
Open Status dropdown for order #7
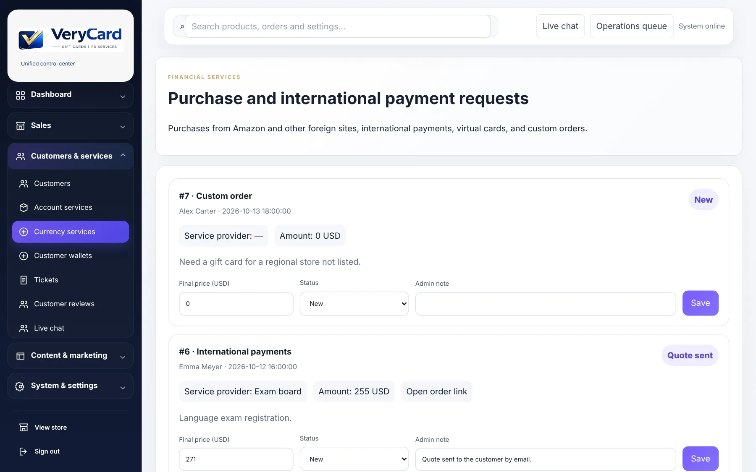354,304
